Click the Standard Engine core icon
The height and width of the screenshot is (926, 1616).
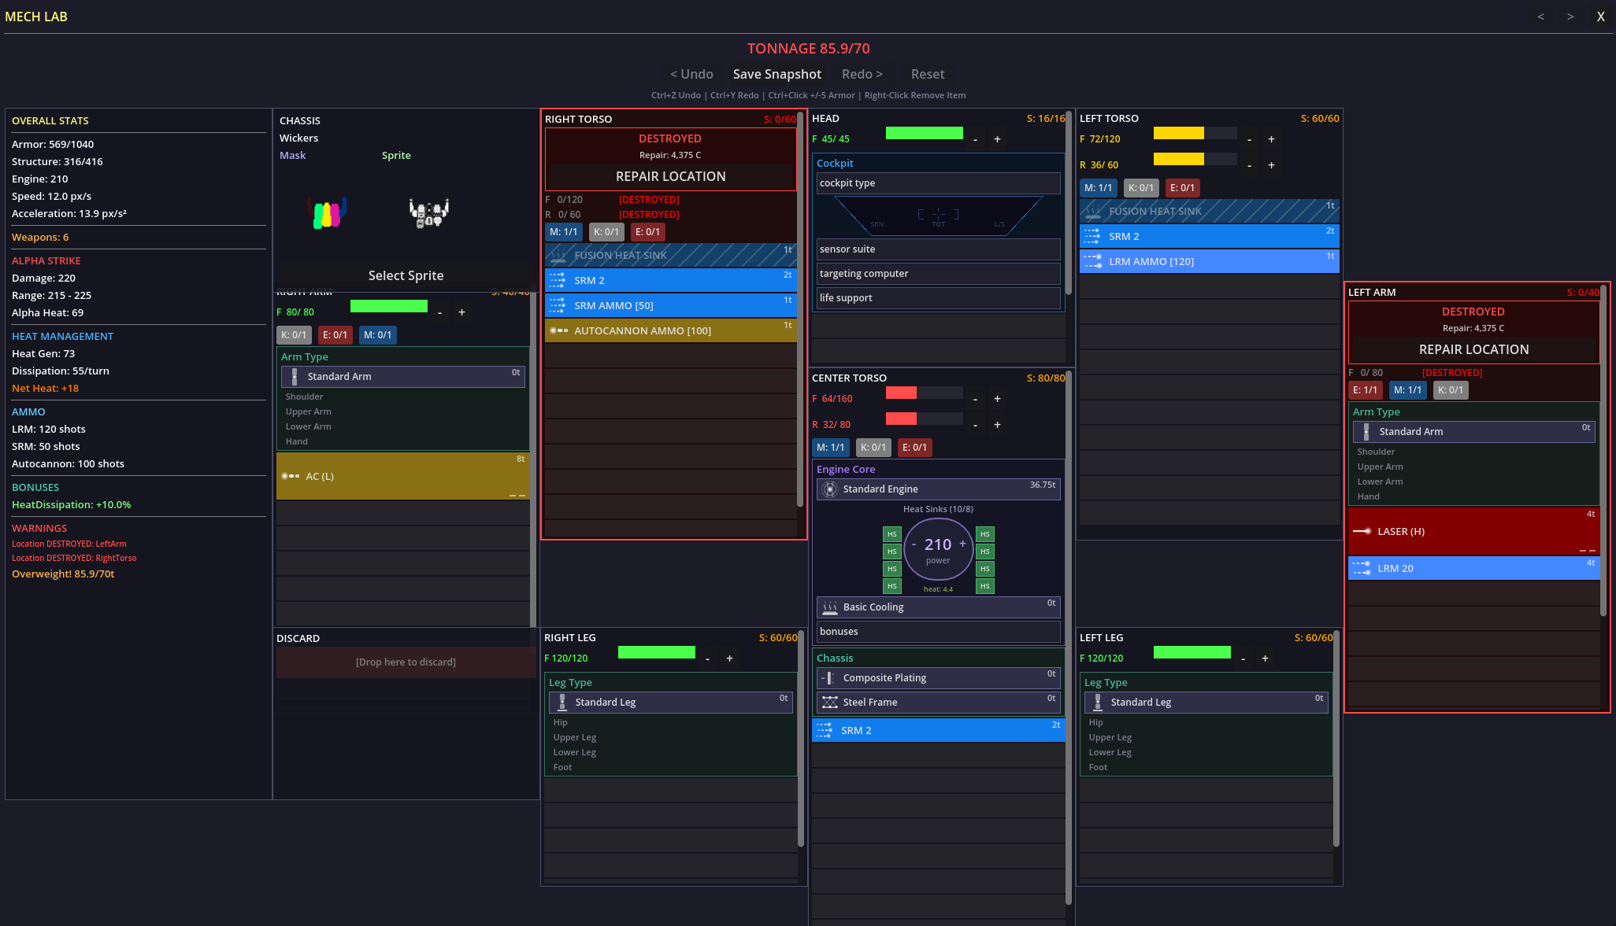[x=829, y=489]
